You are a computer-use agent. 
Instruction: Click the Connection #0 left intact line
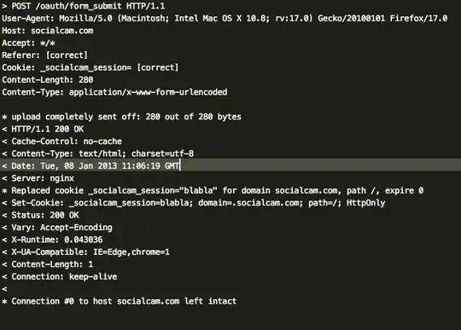click(x=119, y=302)
